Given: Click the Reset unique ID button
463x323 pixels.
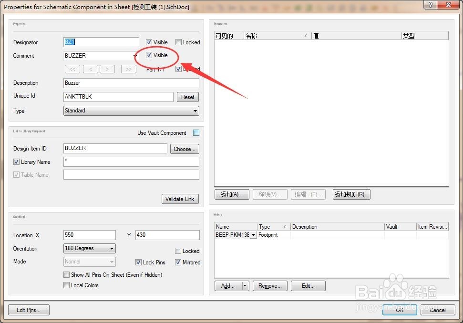Looking at the screenshot, I should pos(188,97).
